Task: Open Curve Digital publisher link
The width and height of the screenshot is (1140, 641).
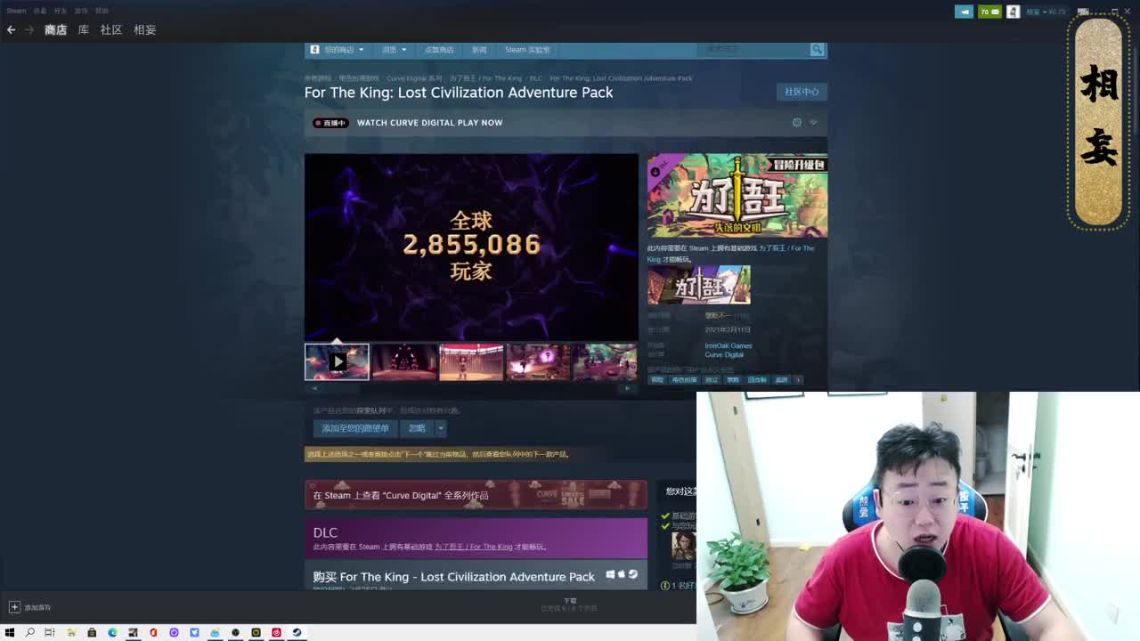Action: (x=724, y=354)
